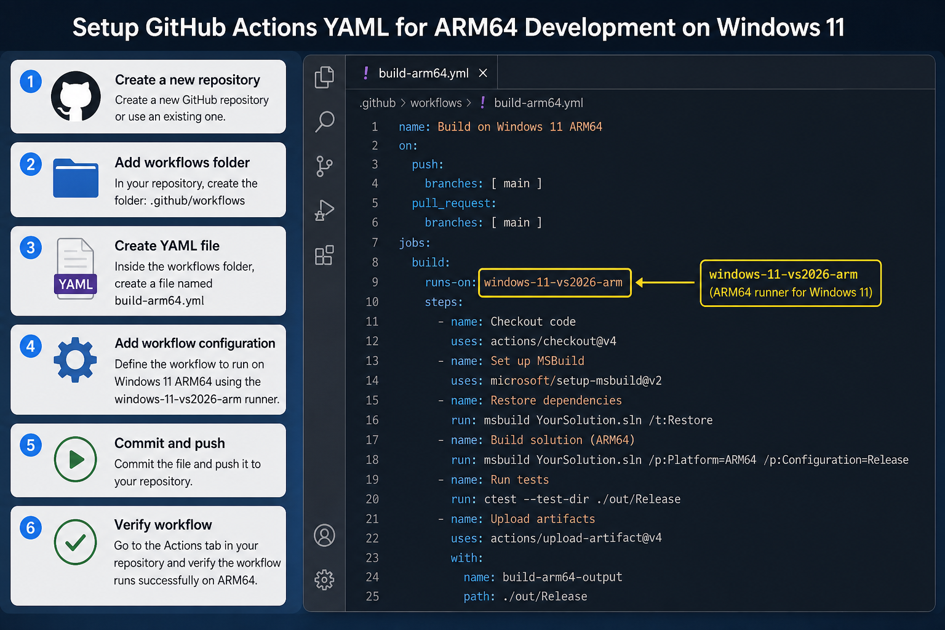Click 'build-arm64-output' artifact name
This screenshot has width=945, height=630.
click(x=562, y=577)
